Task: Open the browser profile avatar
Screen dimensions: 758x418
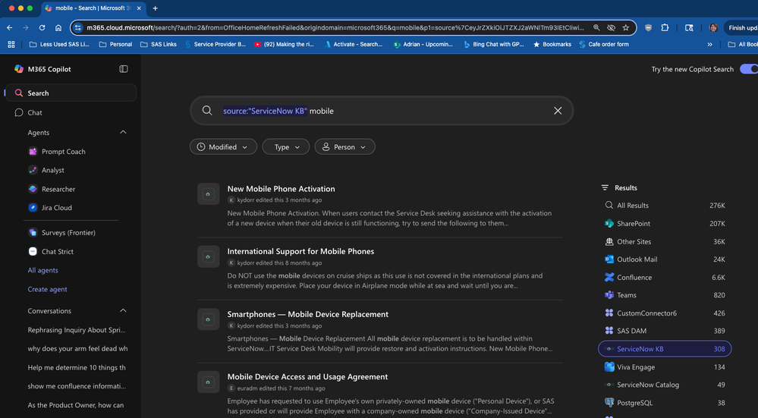Action: (x=713, y=28)
